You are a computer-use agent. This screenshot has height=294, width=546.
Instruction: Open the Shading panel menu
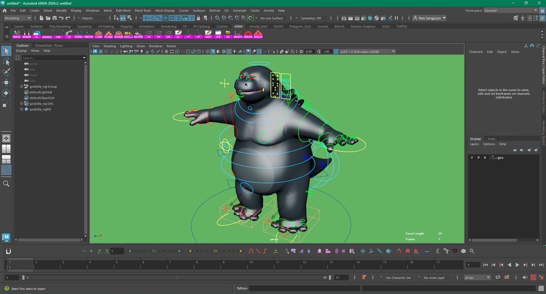pos(110,46)
